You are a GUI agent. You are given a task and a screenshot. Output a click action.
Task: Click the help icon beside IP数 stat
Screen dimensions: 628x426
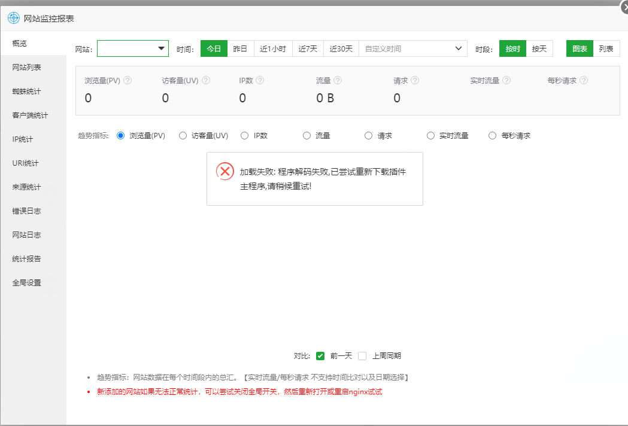pos(260,81)
